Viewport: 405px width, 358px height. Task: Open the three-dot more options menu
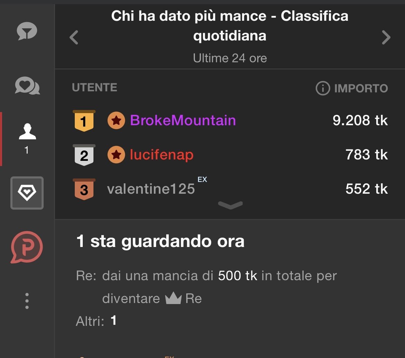[x=27, y=301]
